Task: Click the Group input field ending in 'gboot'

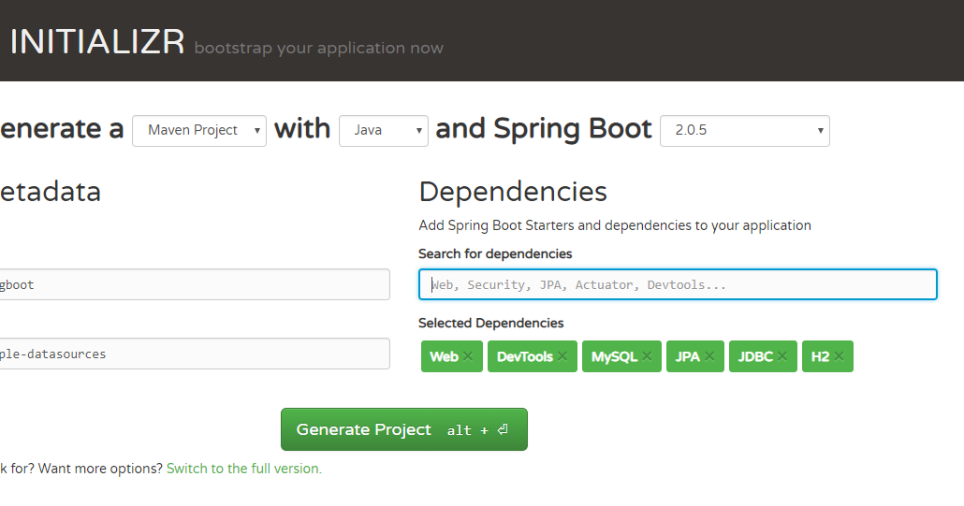Action: [194, 284]
